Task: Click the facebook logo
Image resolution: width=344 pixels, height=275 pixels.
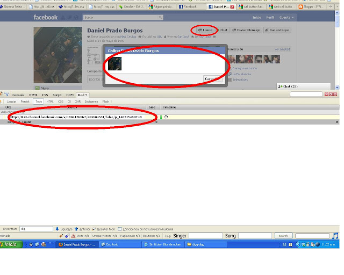Action: (45, 17)
